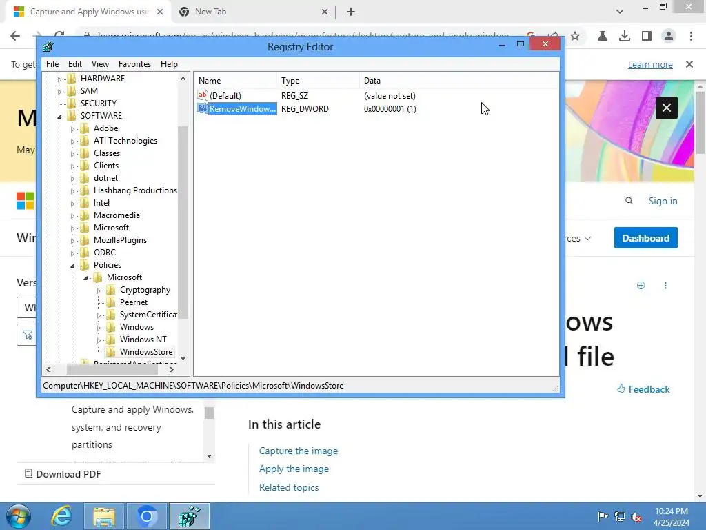Open the Learn more link
The image size is (706, 530).
tap(650, 64)
